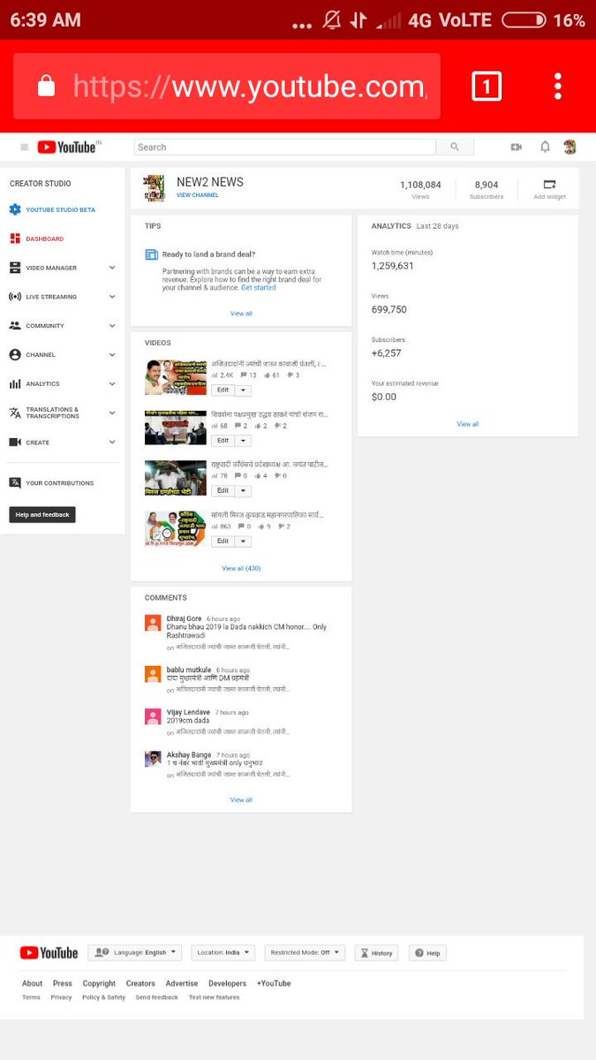The image size is (596, 1060).
Task: Open the browser three-dot menu
Action: (558, 87)
